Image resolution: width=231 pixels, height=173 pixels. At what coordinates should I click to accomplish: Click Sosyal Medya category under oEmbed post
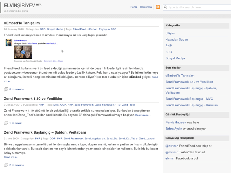coord(55,29)
